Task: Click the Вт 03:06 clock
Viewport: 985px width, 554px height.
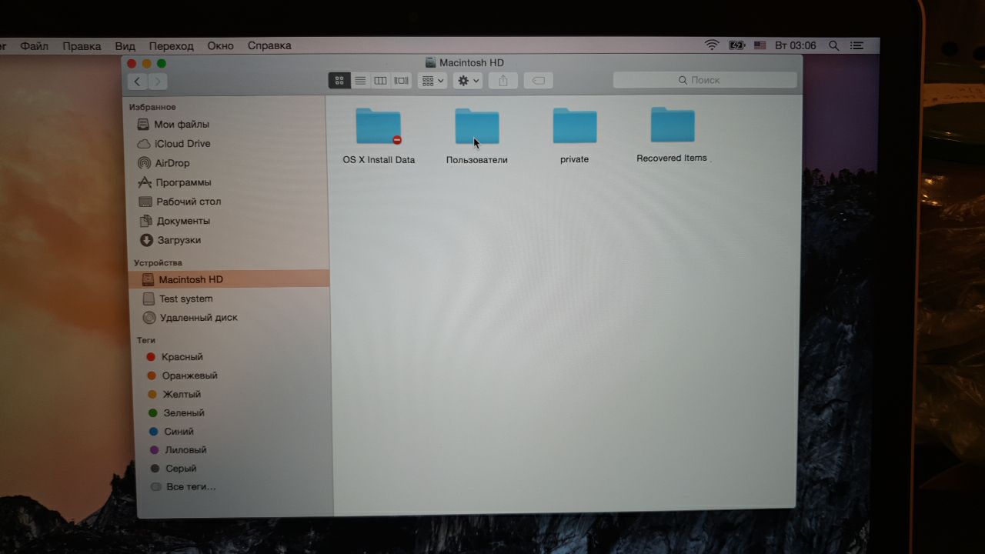Action: (796, 46)
